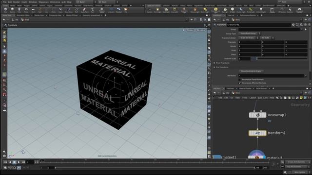The width and height of the screenshot is (312, 175).
Task: Open the Add menu in network editor
Action: click(x=220, y=98)
